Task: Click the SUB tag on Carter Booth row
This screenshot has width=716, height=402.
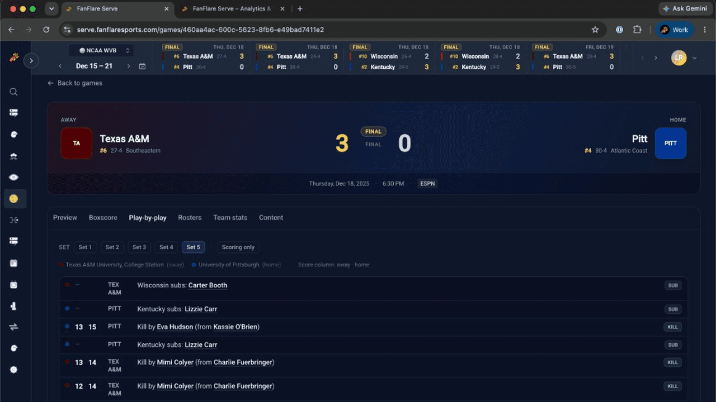Action: (673, 285)
